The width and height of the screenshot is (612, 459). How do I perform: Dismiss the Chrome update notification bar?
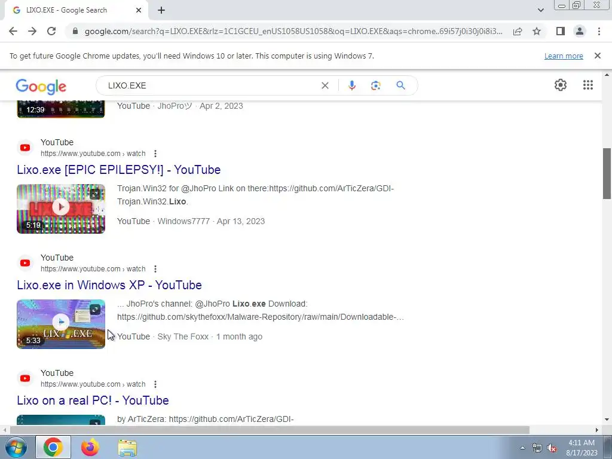(x=598, y=56)
